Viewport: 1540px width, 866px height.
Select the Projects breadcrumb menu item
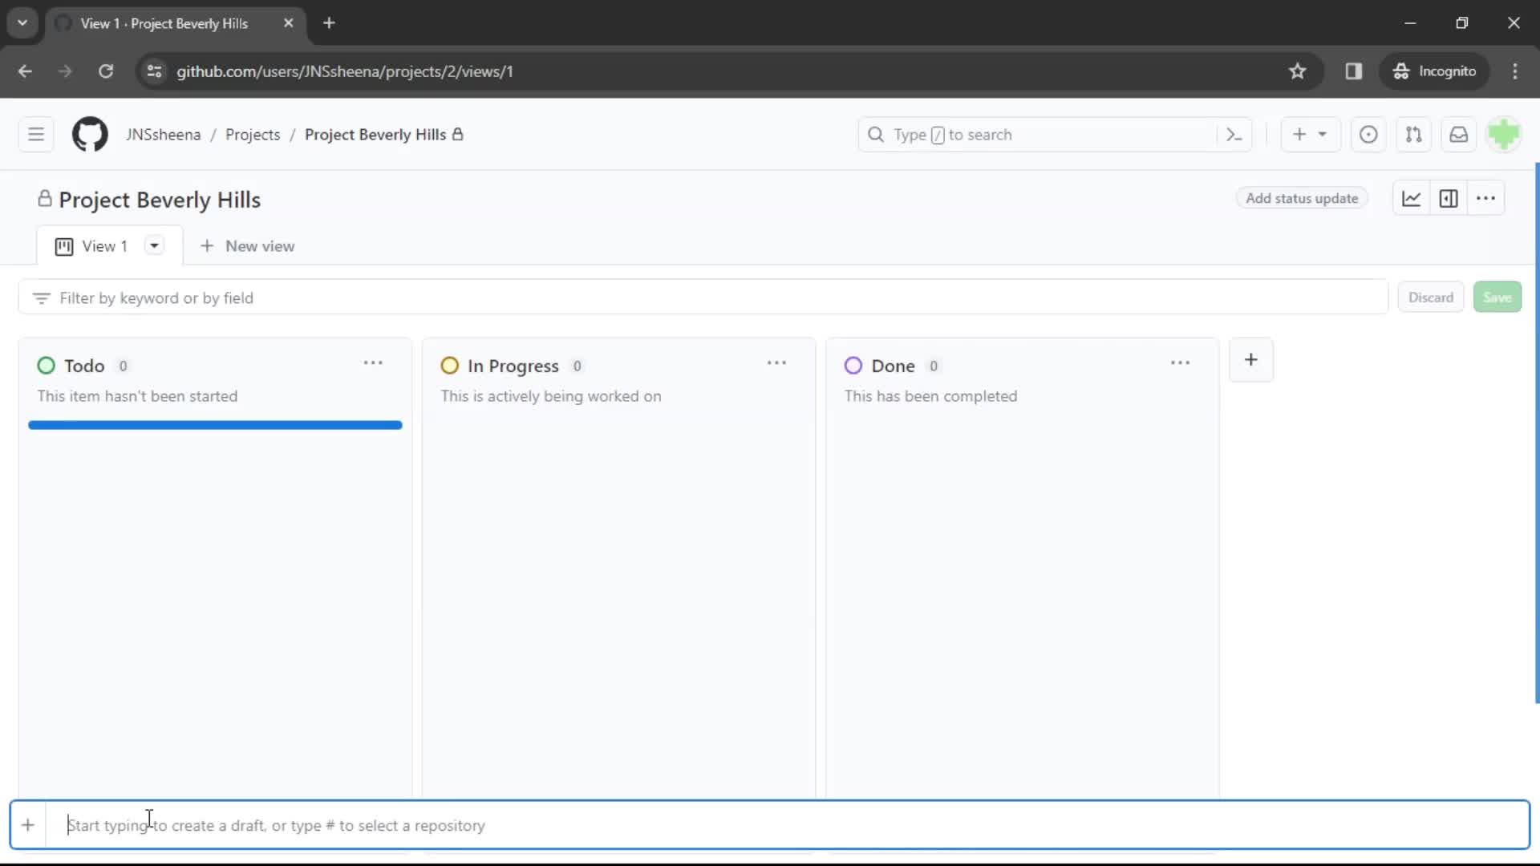[253, 134]
